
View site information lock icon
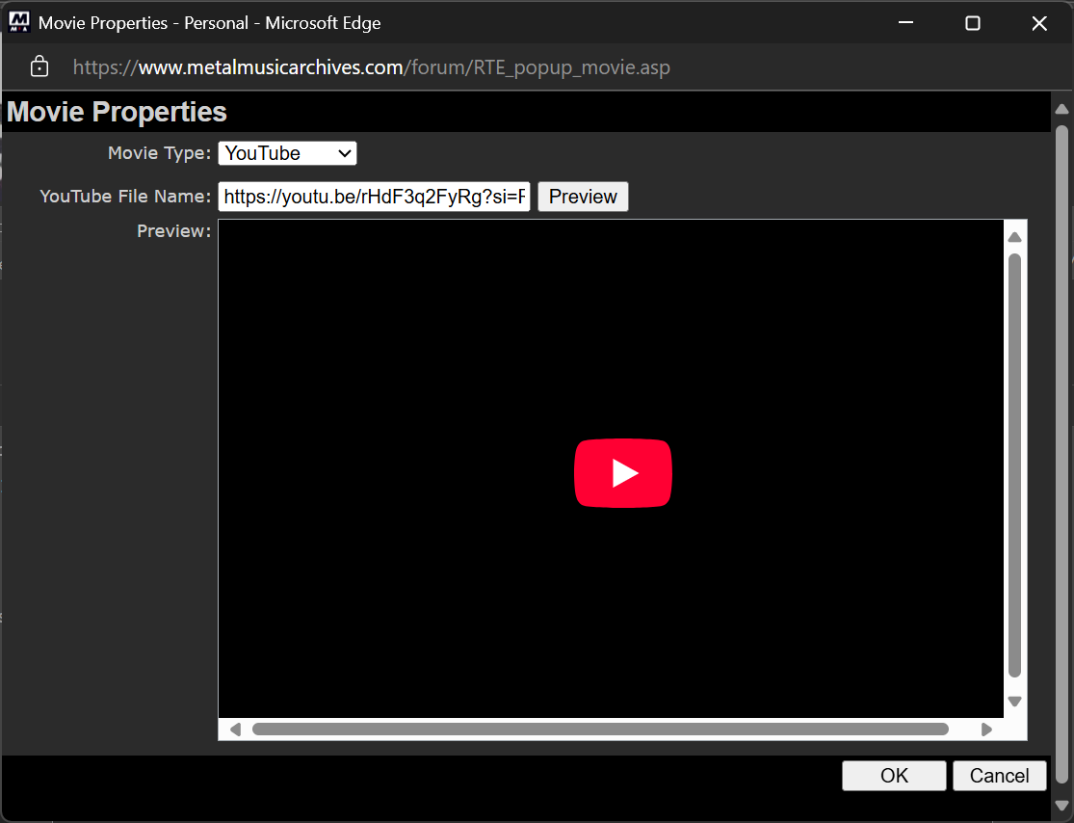pos(39,66)
